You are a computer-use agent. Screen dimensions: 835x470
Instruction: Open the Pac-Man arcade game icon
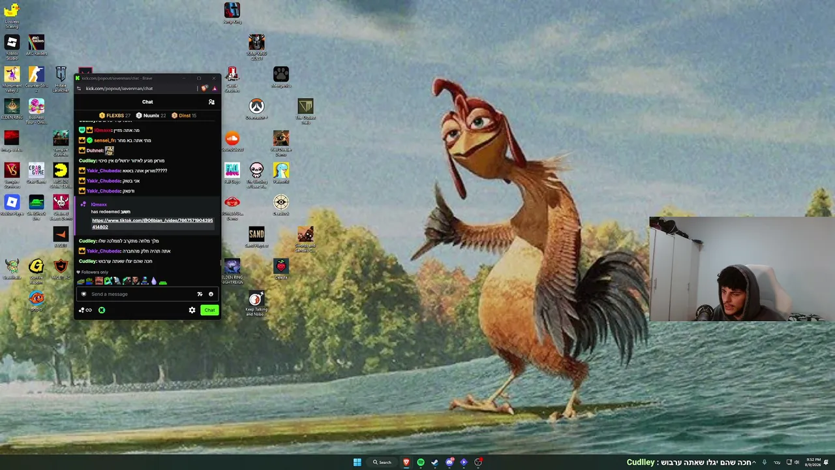[x=61, y=175]
